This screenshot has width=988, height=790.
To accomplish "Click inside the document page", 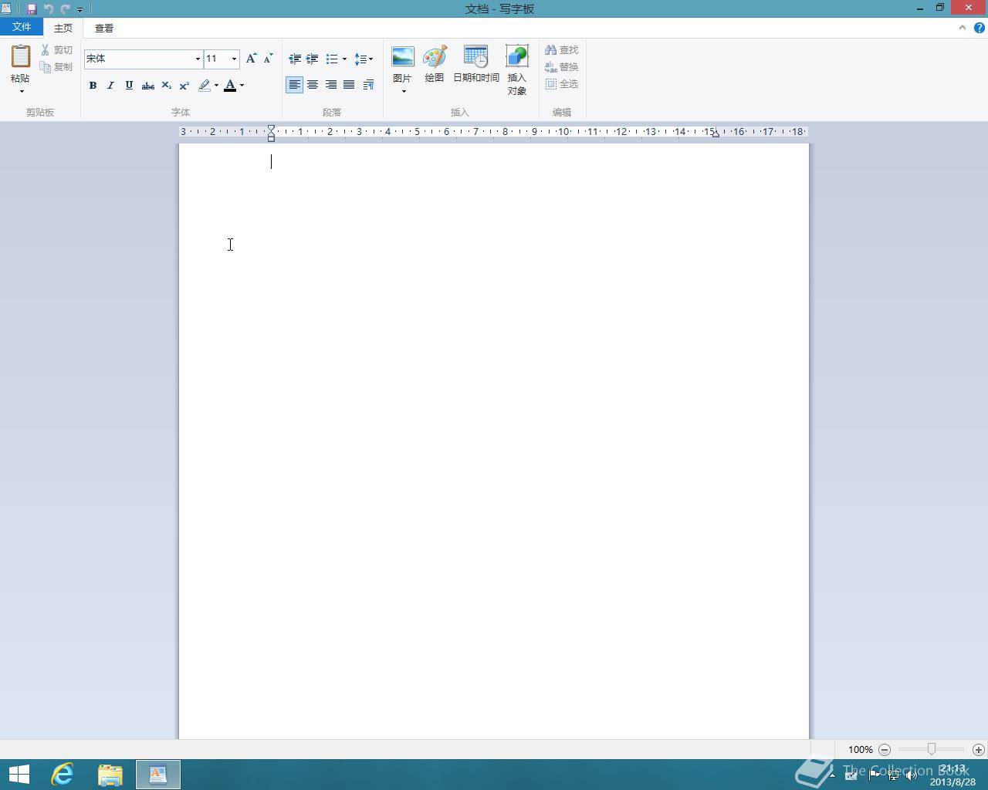I will pyautogui.click(x=494, y=441).
